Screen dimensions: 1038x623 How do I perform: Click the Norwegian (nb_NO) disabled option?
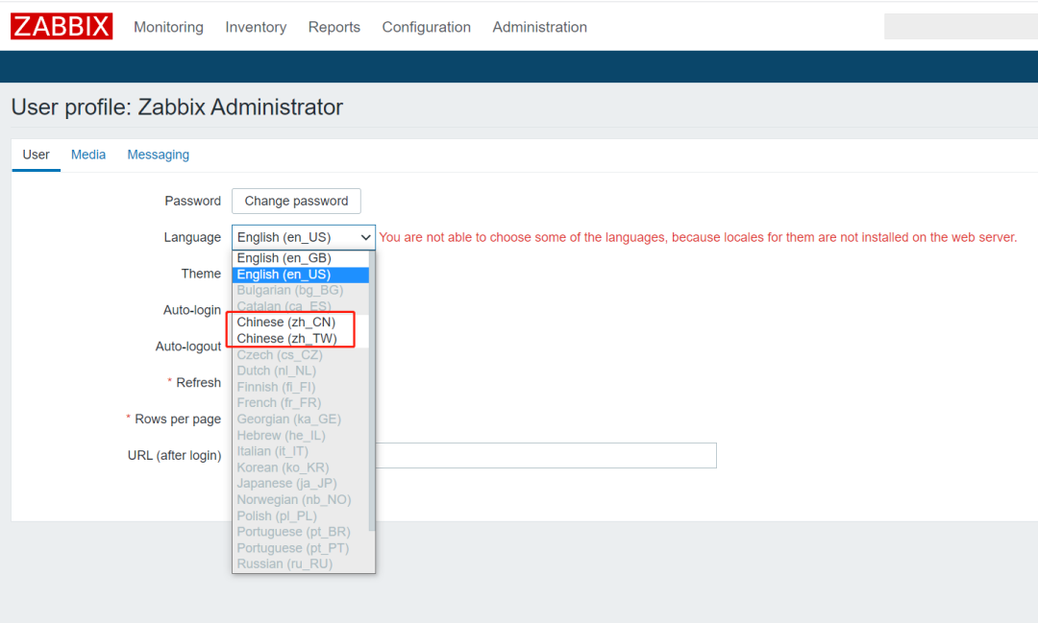(301, 500)
